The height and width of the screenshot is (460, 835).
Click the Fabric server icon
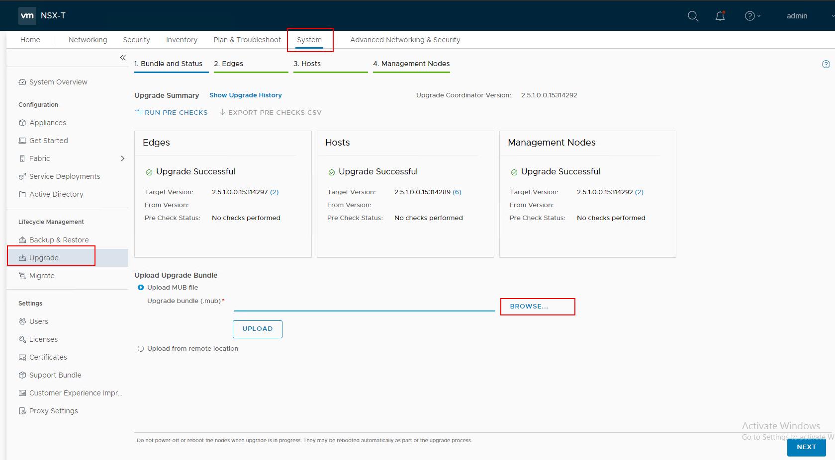tap(22, 158)
